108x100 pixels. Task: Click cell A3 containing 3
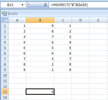pyautogui.click(x=17, y=37)
